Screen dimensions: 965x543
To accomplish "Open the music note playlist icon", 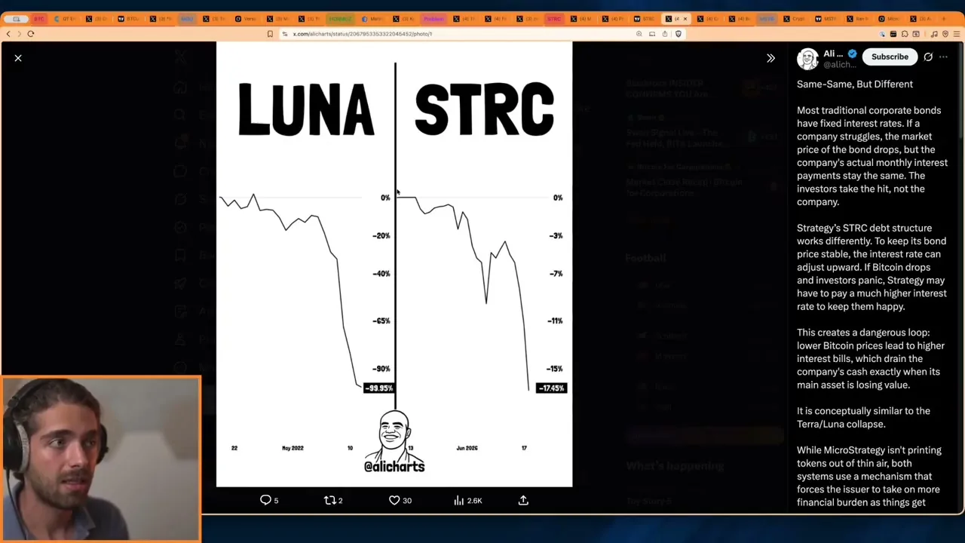I will point(934,34).
